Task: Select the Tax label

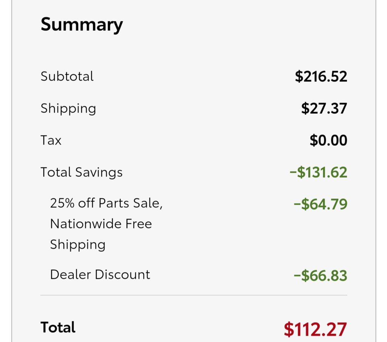Action: [51, 140]
